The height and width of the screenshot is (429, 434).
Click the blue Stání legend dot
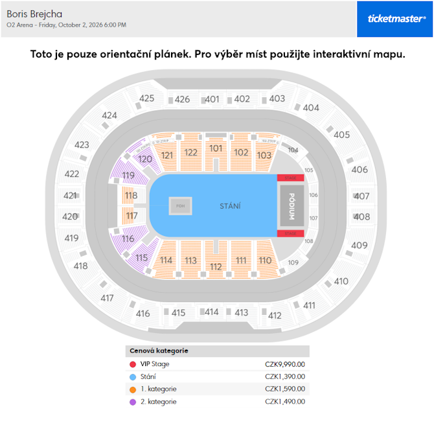click(133, 377)
